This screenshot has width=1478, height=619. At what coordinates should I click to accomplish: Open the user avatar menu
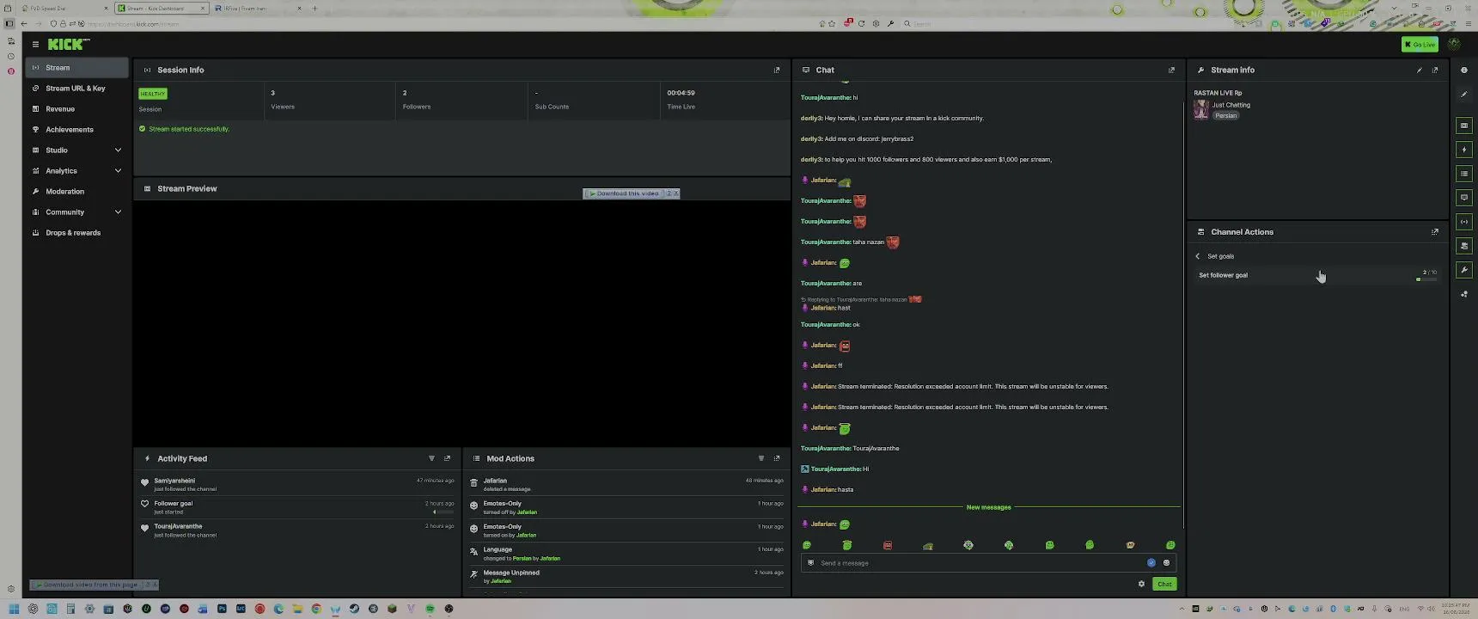coord(1454,44)
